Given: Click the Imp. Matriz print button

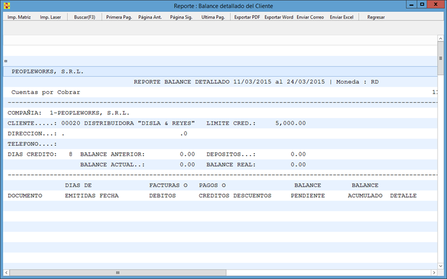Looking at the screenshot, I should [19, 17].
